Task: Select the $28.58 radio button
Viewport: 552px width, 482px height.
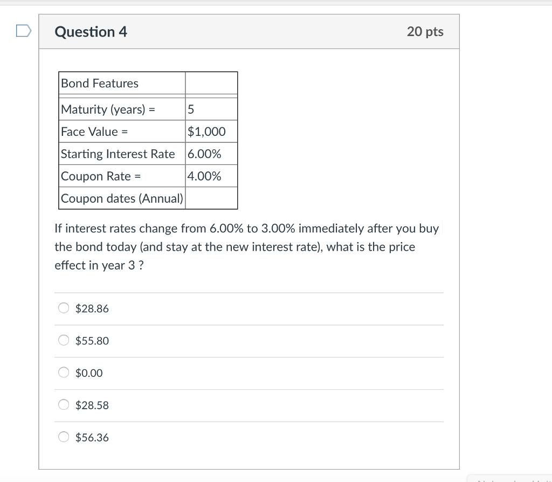Action: [63, 405]
